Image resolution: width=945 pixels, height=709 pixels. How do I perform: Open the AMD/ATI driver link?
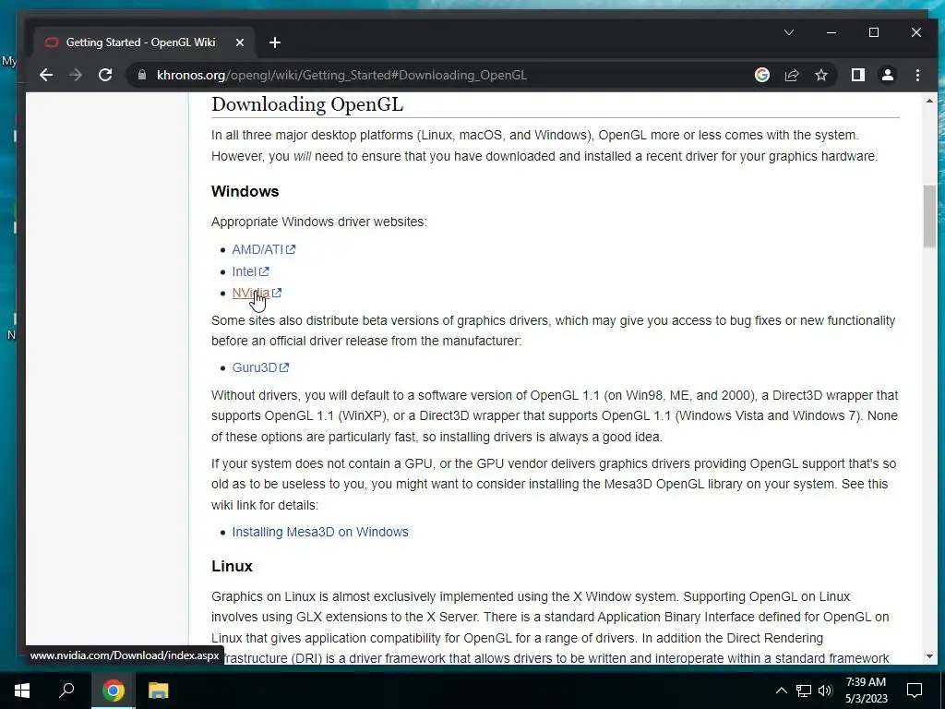257,249
